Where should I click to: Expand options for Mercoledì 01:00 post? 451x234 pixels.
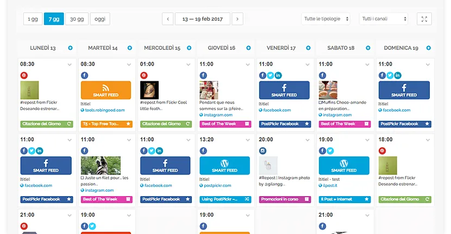click(189, 65)
